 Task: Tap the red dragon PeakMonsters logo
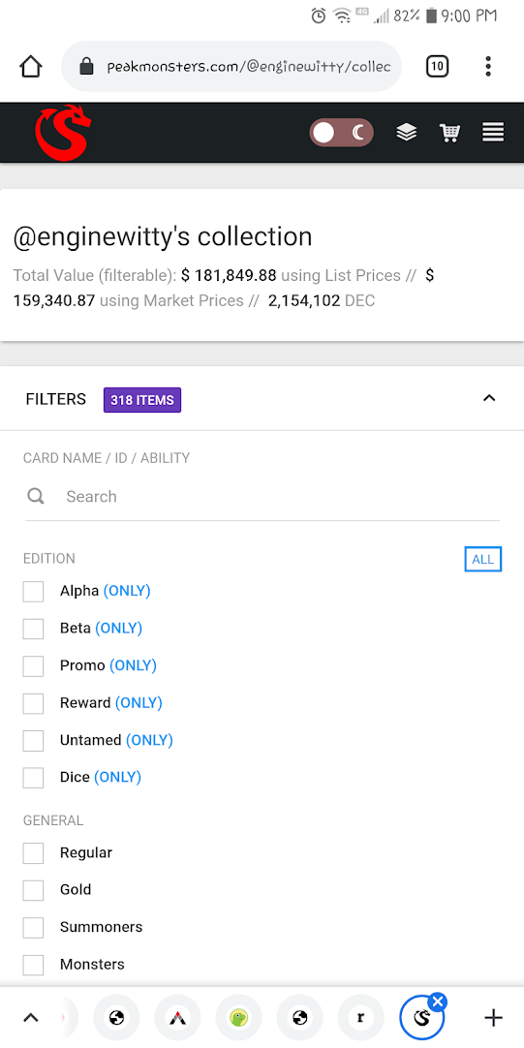coord(62,133)
